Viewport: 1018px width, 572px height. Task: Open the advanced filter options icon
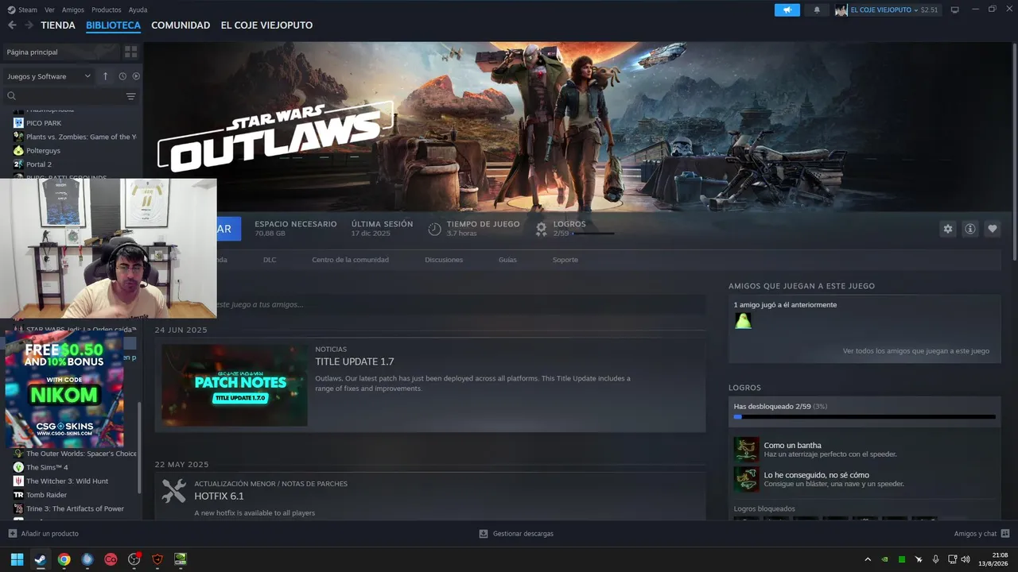click(131, 96)
